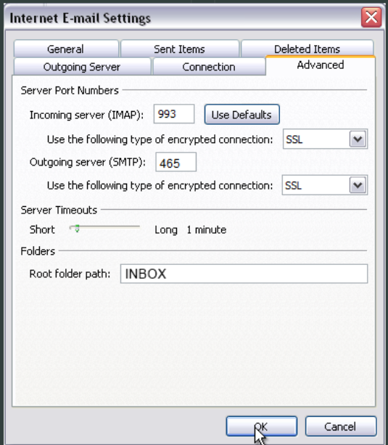The width and height of the screenshot is (388, 445).
Task: Click the Cancel button
Action: click(341, 426)
